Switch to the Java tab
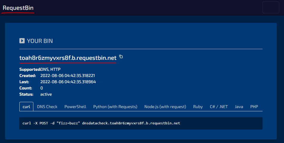Viewport: 284px width, 143px height. point(239,107)
